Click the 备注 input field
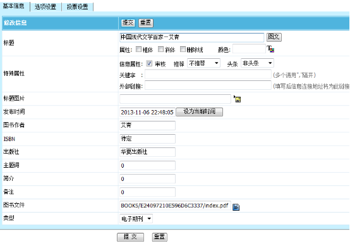The image size is (350, 248). 147,192
